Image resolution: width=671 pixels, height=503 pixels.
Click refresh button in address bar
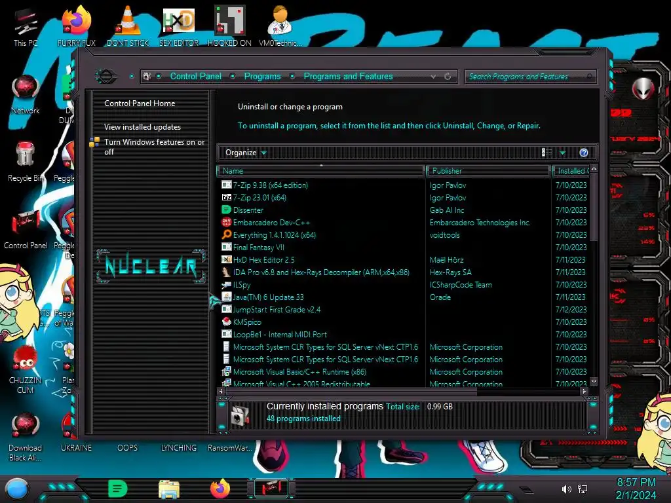pos(448,77)
